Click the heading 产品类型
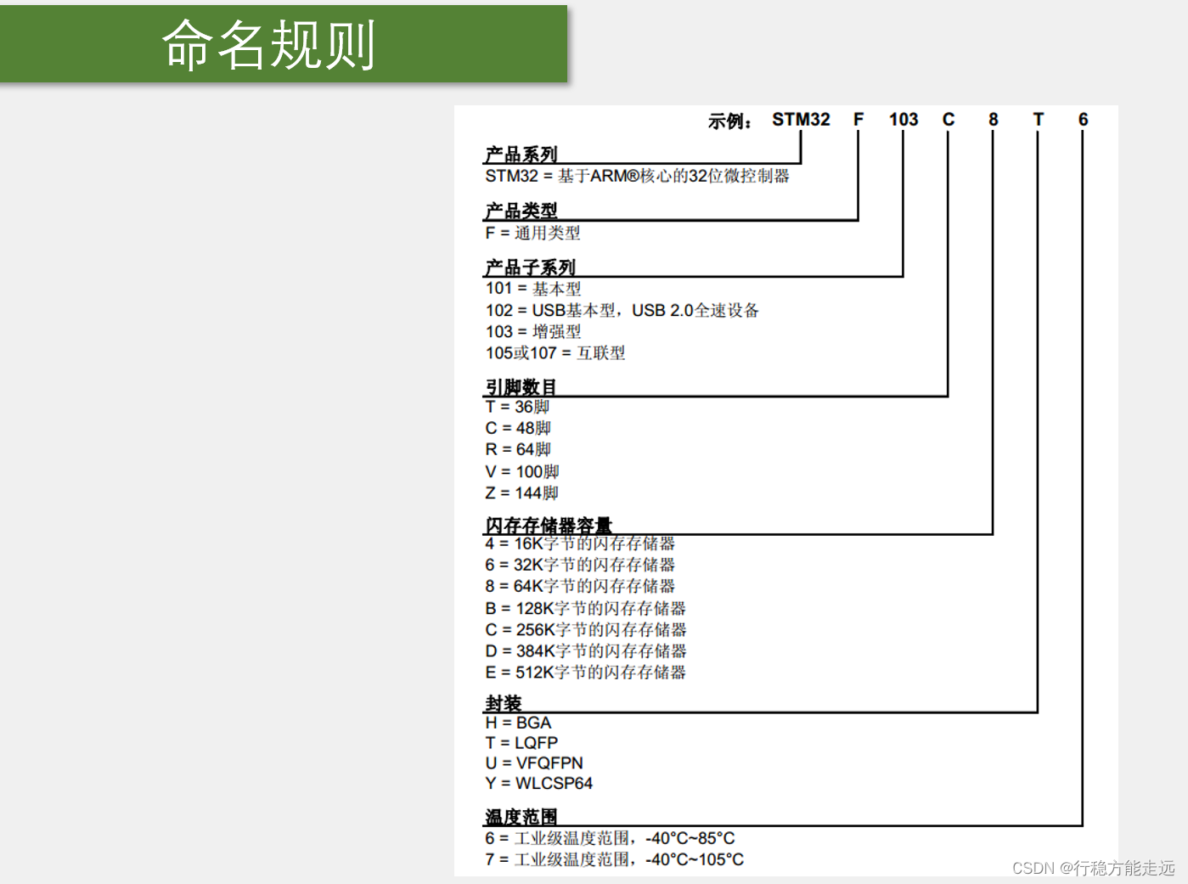This screenshot has width=1188, height=884. [521, 211]
